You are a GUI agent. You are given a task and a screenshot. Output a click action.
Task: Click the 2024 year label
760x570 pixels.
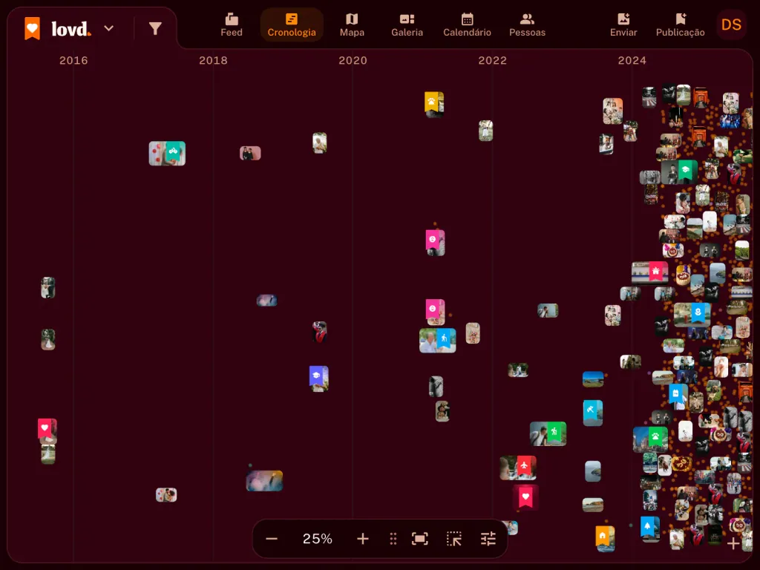(632, 61)
